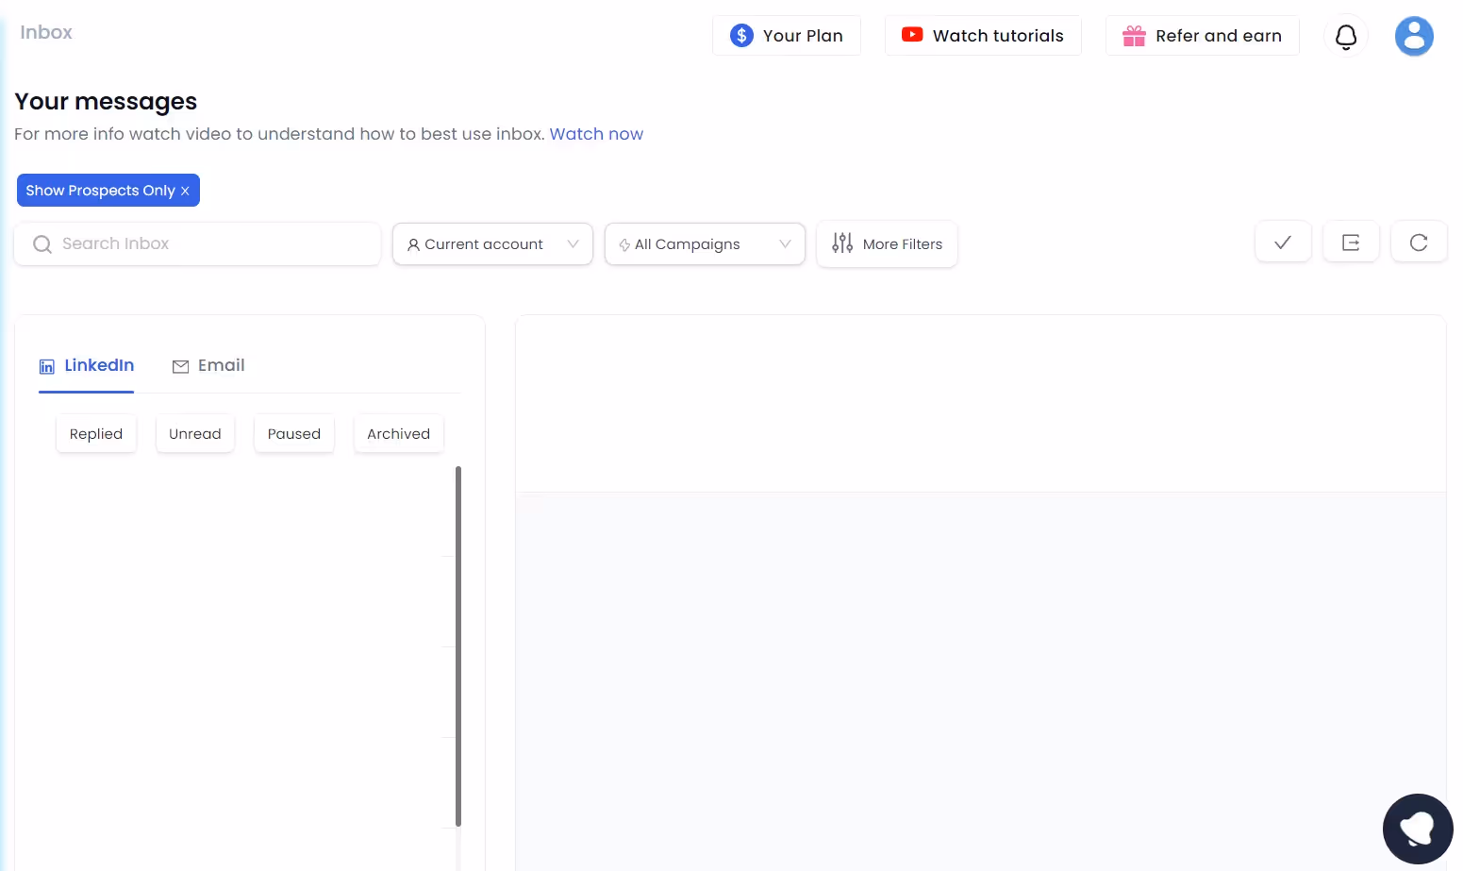Screen dimensions: 1463x871
Task: Click the user profile avatar icon
Action: [x=1414, y=36]
